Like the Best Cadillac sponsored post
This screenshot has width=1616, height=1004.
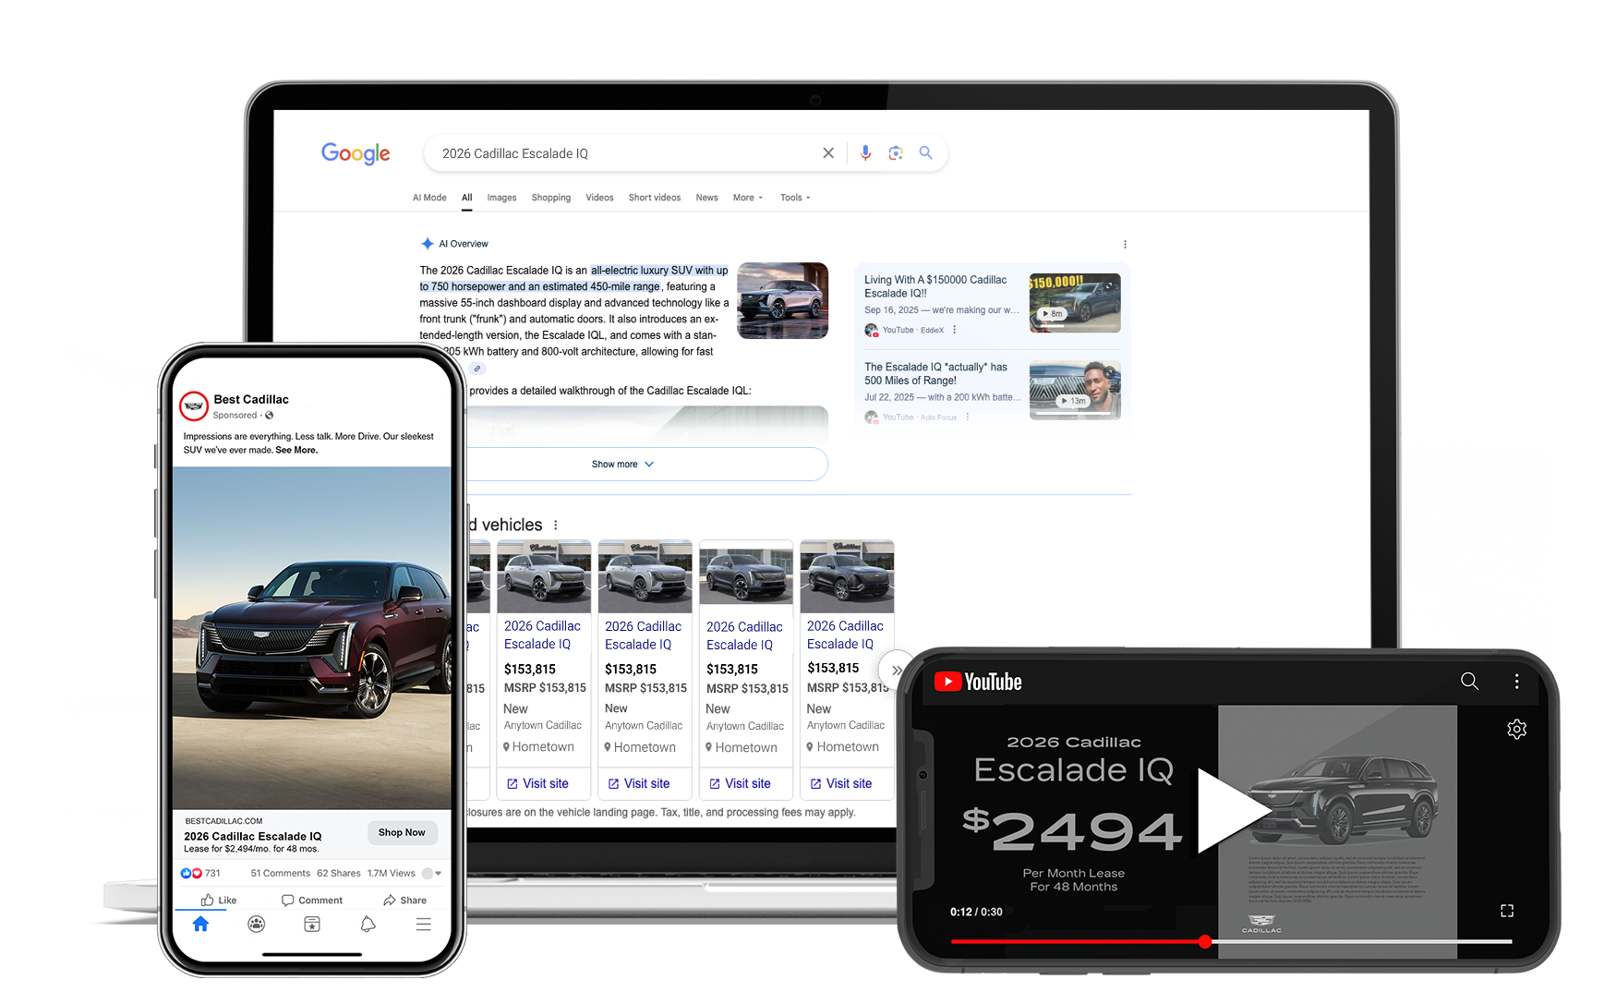[219, 901]
